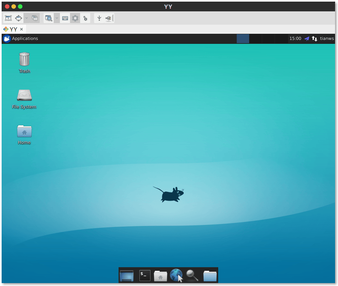Image resolution: width=338 pixels, height=286 pixels.
Task: Click the 1:1 original size toolbar icon
Action: [8, 18]
